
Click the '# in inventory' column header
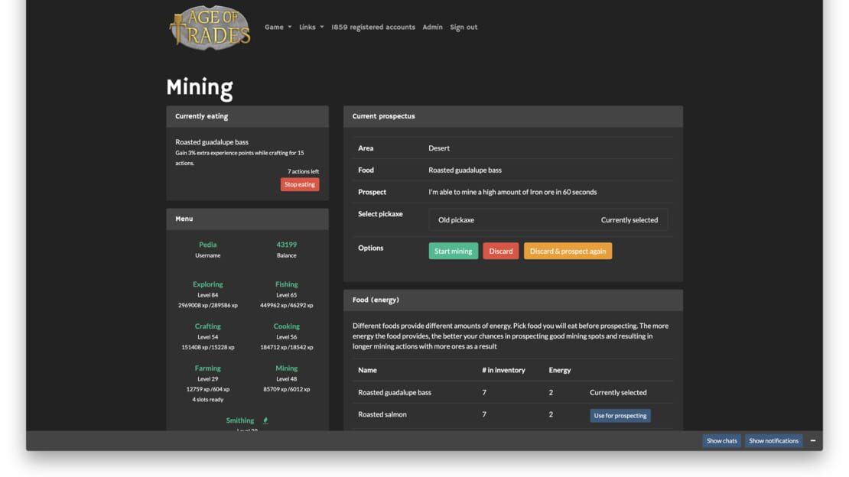point(503,370)
